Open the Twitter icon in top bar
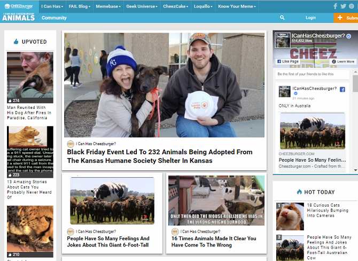Screen dimensions: 358x261 pyautogui.click(x=343, y=6)
